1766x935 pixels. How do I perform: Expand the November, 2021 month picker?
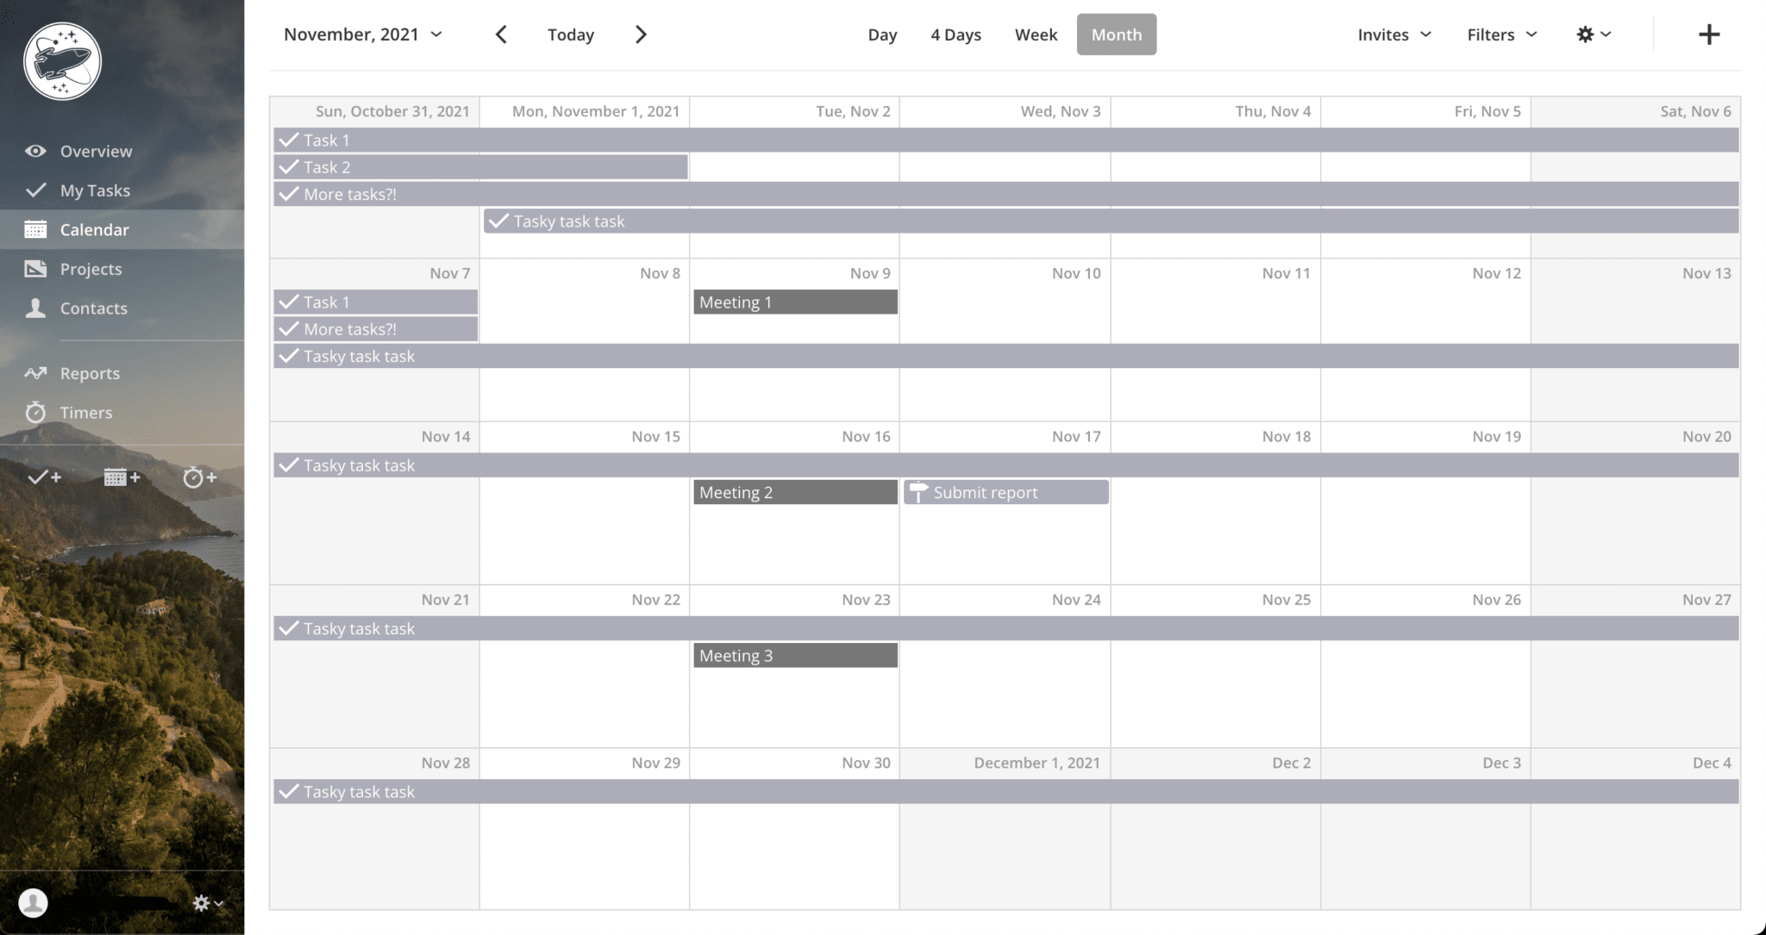coord(363,34)
